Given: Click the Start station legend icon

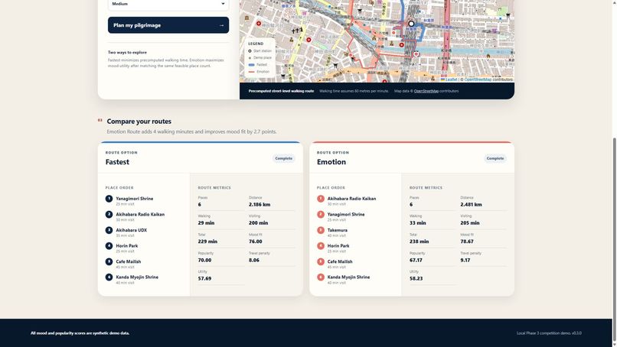Looking at the screenshot, I should point(250,51).
